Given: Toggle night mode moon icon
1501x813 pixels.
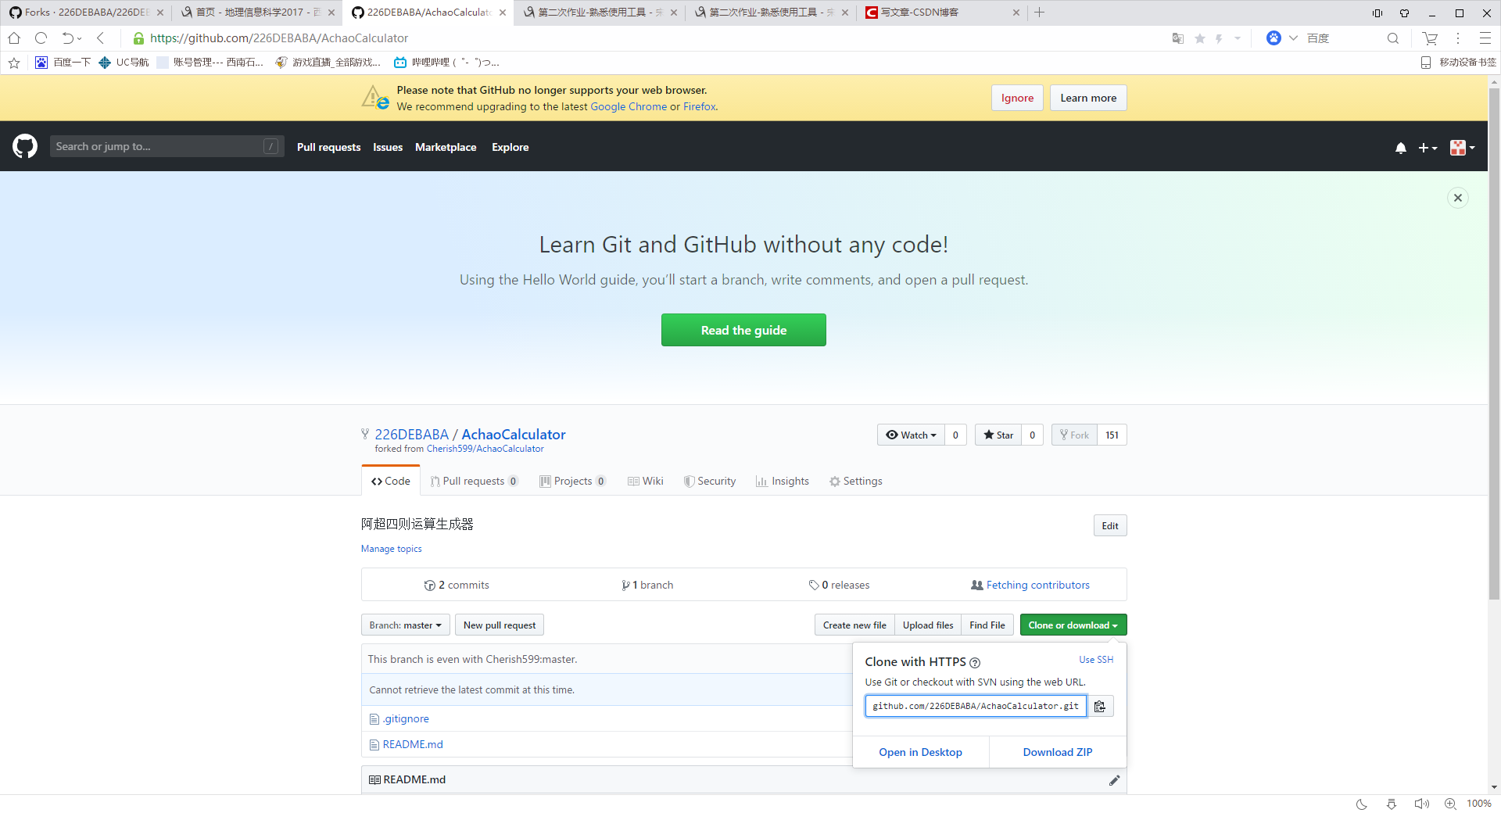Looking at the screenshot, I should (1362, 804).
